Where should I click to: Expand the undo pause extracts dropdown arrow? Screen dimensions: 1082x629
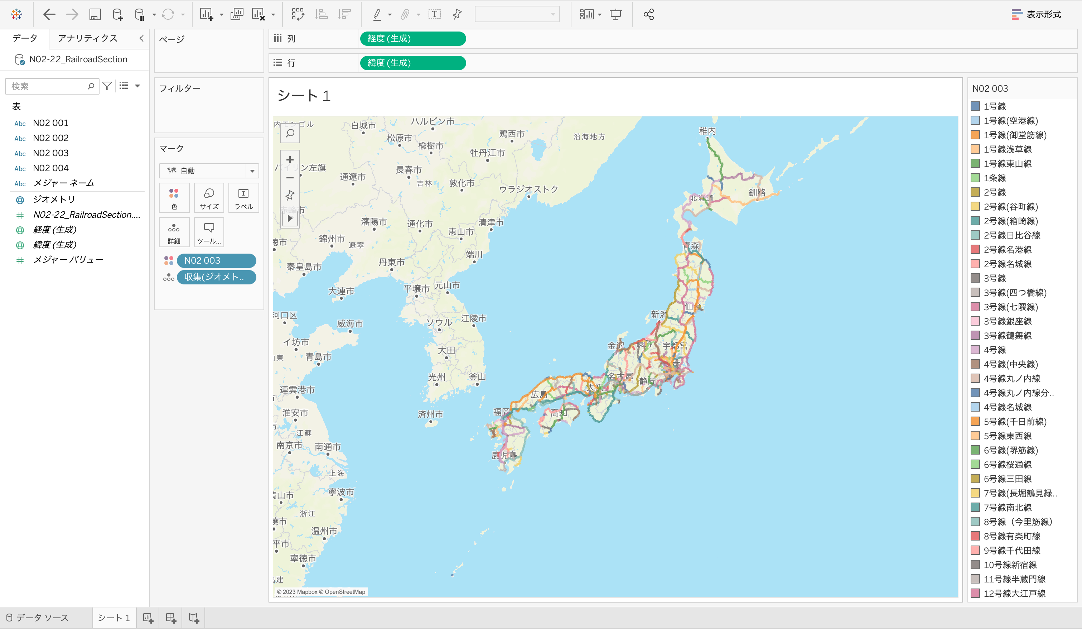(x=155, y=14)
